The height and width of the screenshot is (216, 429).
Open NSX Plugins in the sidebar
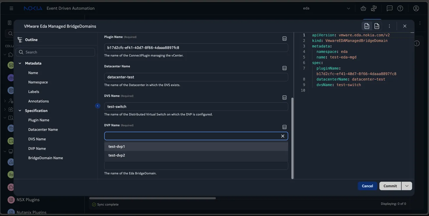(x=28, y=200)
